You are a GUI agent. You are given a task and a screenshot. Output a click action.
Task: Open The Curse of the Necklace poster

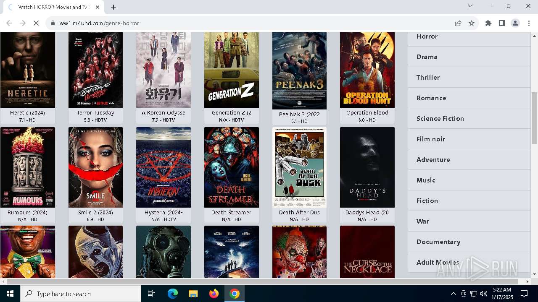[367, 252]
